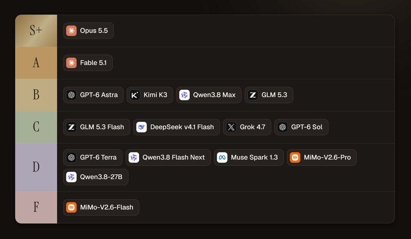This screenshot has height=239, width=411.
Task: Click the D tier label
Action: pos(36,167)
